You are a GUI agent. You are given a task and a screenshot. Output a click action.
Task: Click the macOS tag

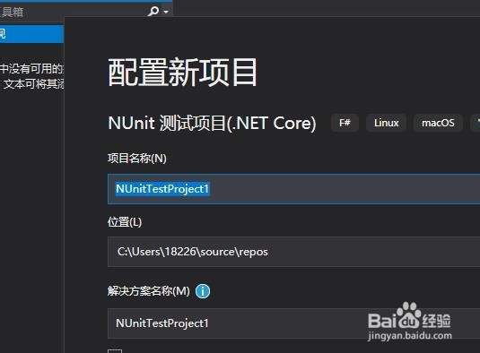438,123
